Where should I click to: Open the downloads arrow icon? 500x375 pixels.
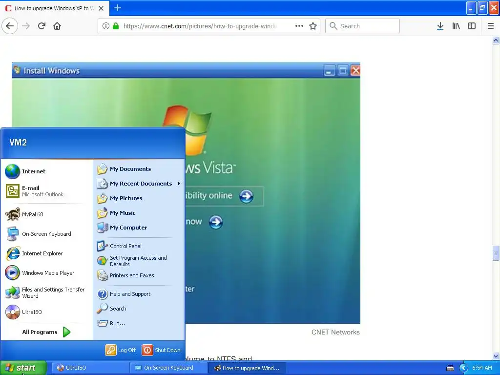pyautogui.click(x=440, y=26)
